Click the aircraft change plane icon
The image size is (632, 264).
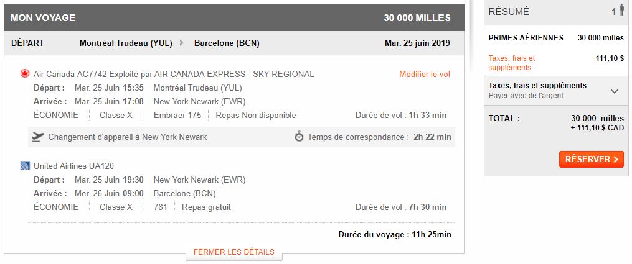click(37, 137)
